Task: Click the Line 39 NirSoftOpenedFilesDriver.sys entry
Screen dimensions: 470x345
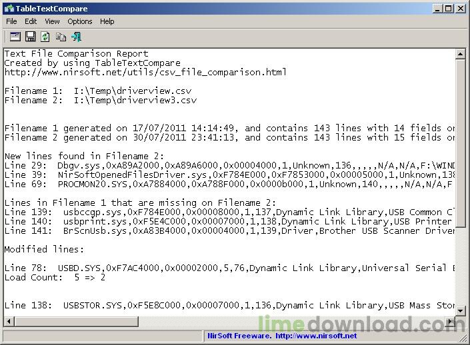Action: (229, 174)
